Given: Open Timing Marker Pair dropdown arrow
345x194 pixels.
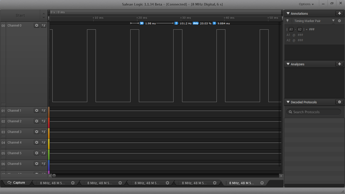Looking at the screenshot, I should (333, 21).
